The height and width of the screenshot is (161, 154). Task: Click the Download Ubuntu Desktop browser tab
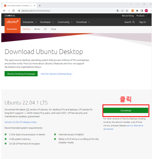pyautogui.click(x=20, y=6)
